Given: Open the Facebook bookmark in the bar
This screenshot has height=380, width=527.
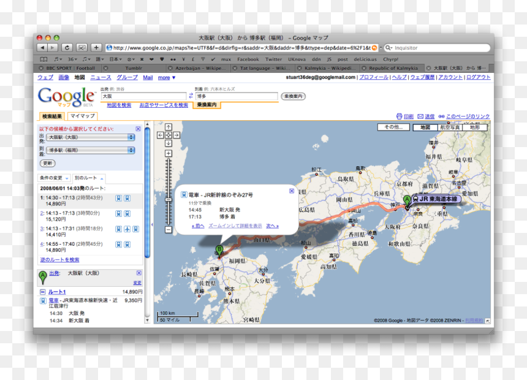Looking at the screenshot, I should [x=248, y=59].
